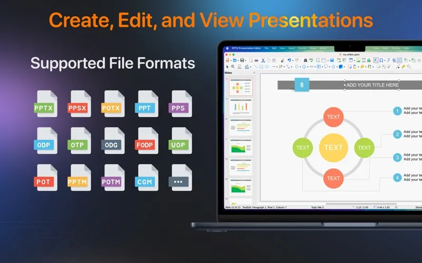Click the Save floppy disk icon

242,60
